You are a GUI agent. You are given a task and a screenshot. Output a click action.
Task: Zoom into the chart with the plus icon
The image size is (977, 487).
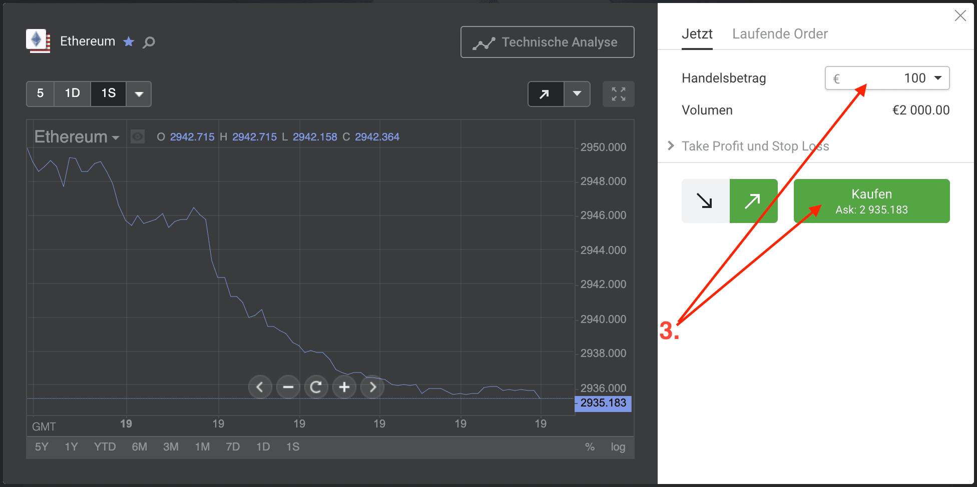pos(344,386)
